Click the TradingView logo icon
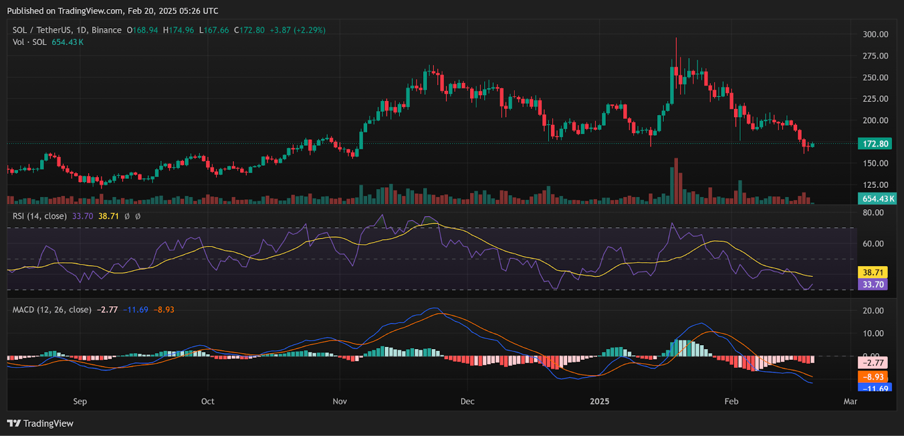 (14, 424)
